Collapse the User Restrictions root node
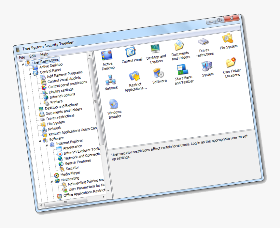280x228 pixels. tap(23, 64)
